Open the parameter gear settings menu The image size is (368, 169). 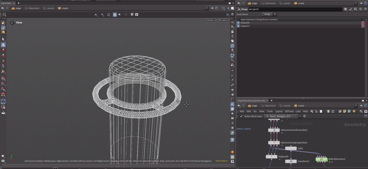(346, 9)
